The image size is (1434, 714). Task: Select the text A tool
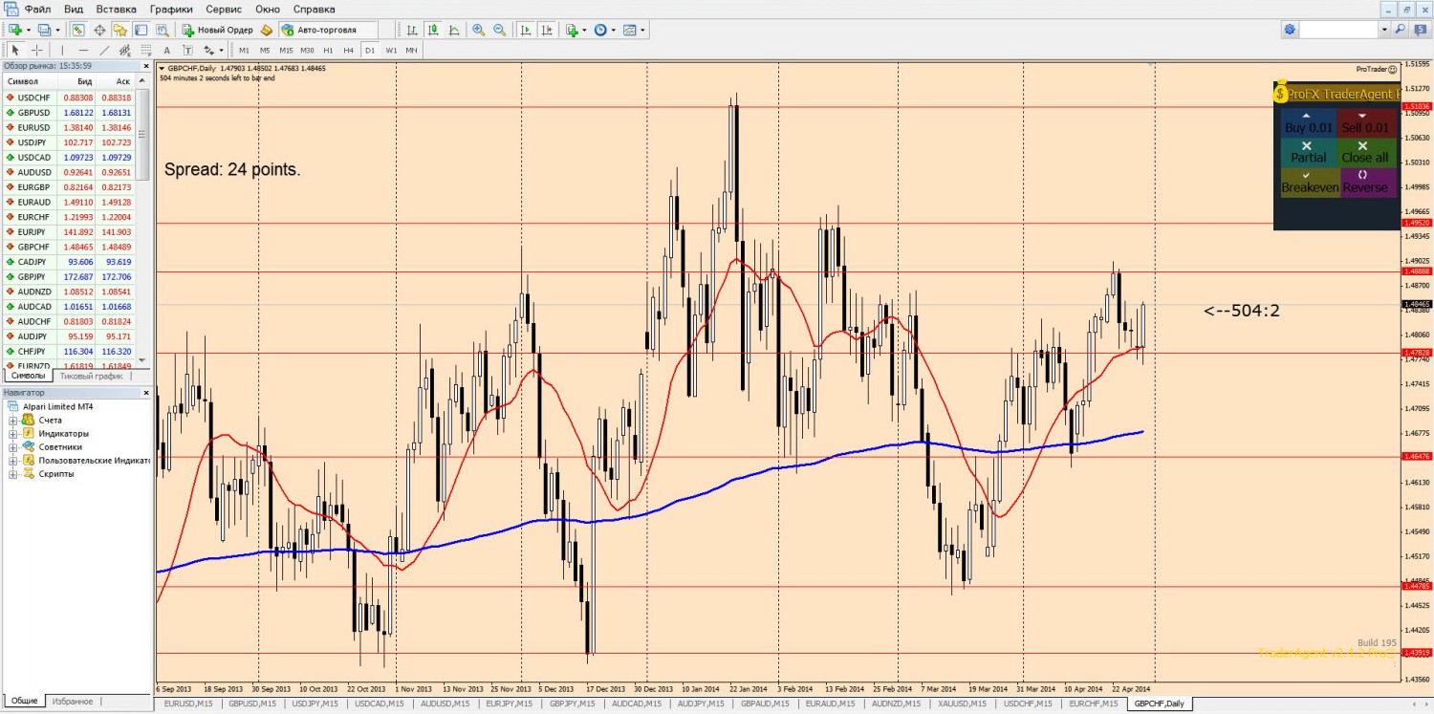tap(167, 50)
